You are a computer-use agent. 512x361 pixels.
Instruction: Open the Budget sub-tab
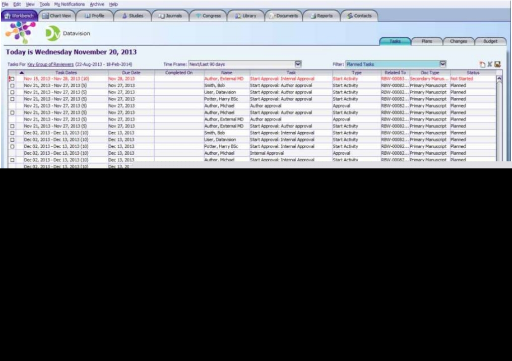click(490, 41)
